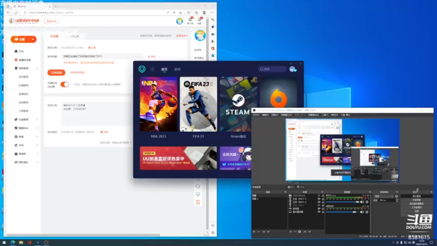Viewport: 437px width, 246px height.
Task: Move scene down in OBS scenes panel
Action: (268, 231)
